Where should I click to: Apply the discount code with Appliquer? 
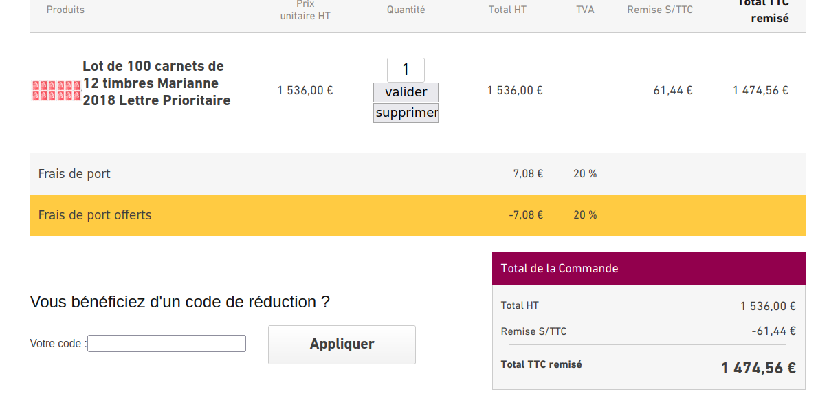[x=342, y=344]
